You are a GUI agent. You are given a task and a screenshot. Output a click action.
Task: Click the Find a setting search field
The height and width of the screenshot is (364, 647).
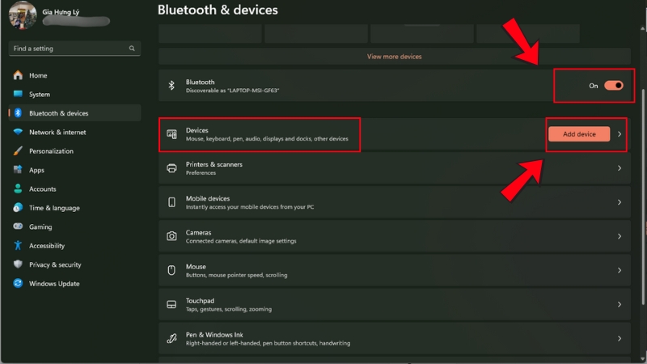click(x=74, y=49)
